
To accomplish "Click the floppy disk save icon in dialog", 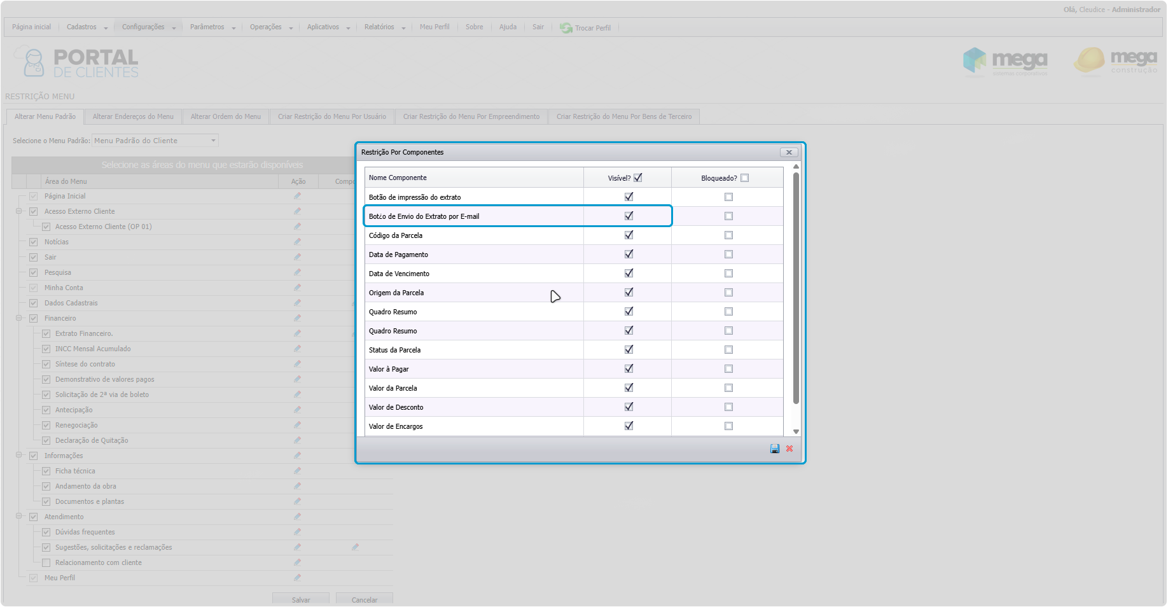I will pos(774,449).
